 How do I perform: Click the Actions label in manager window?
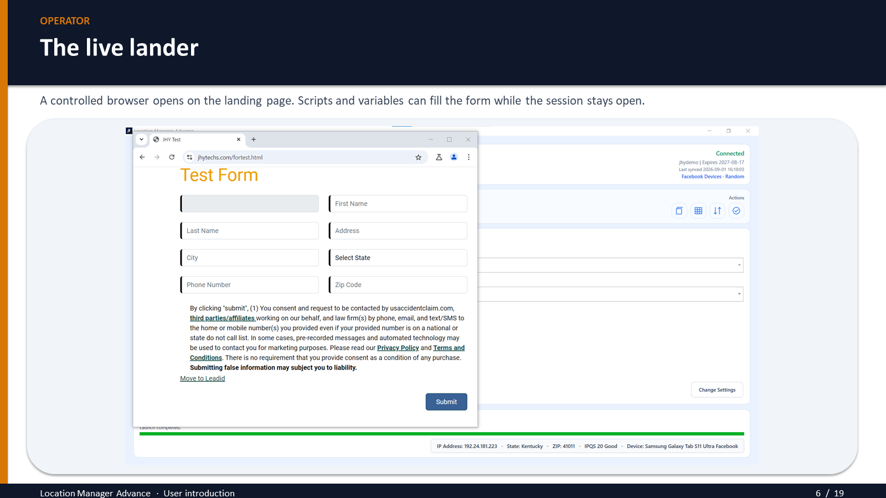click(x=736, y=198)
